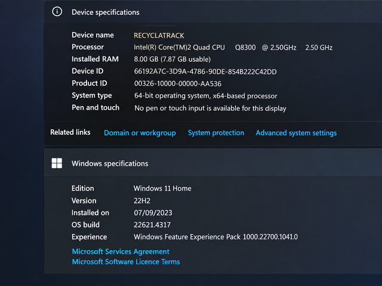382x286 pixels.
Task: Open the Microsoft Services Agreement link
Action: [121, 251]
